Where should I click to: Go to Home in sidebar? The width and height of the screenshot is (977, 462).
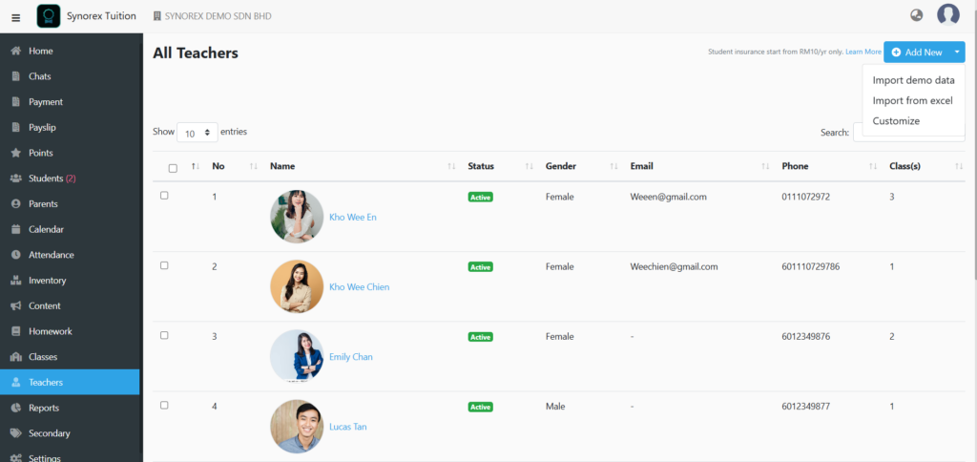click(70, 52)
